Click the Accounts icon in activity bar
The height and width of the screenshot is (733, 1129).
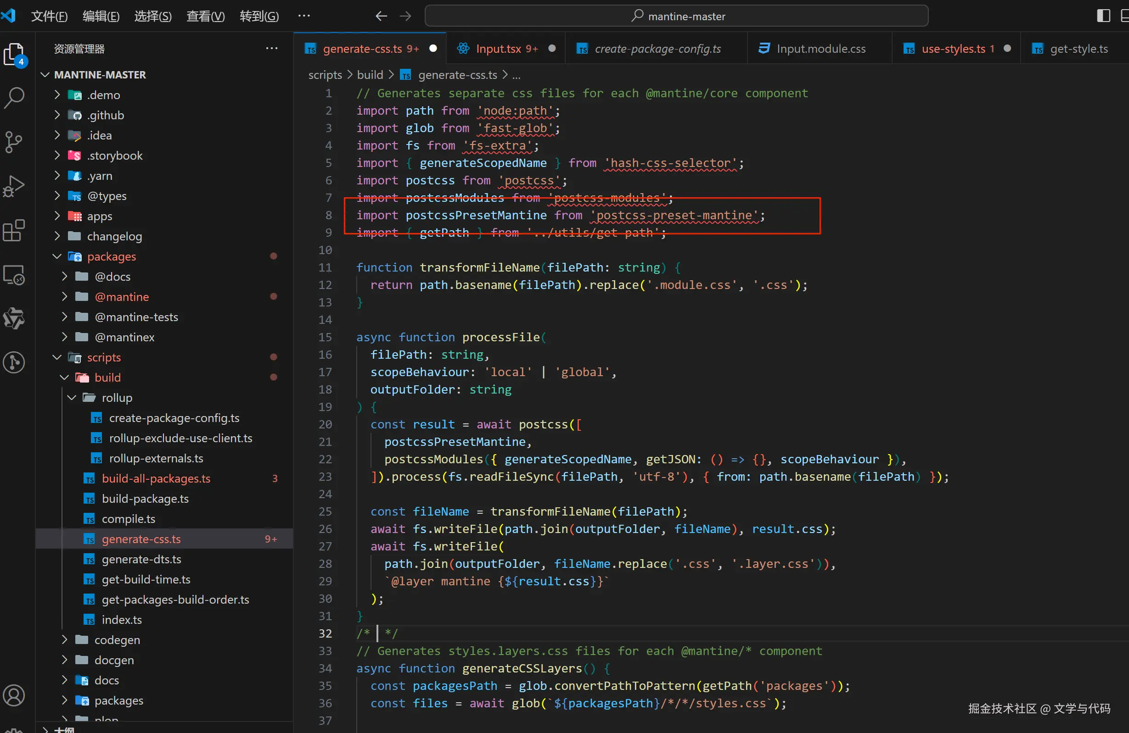tap(14, 695)
